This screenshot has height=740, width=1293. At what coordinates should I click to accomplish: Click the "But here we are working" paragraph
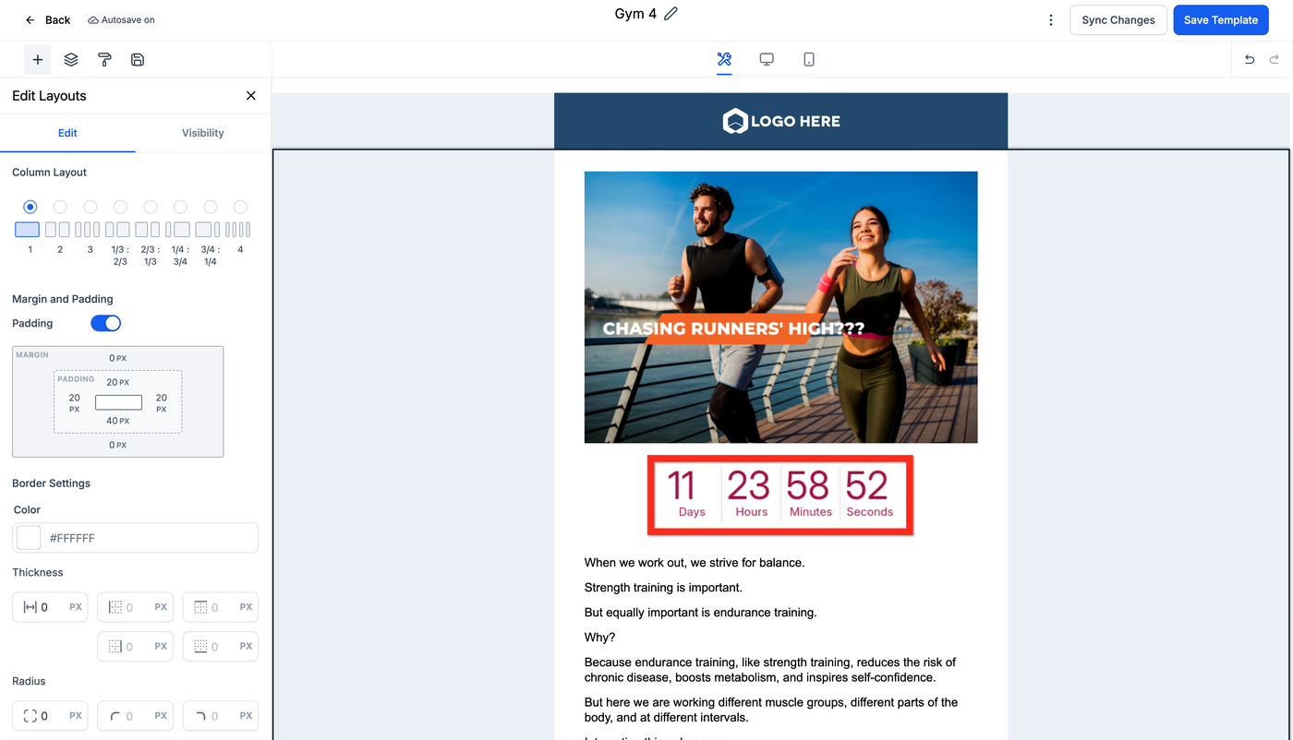point(771,710)
